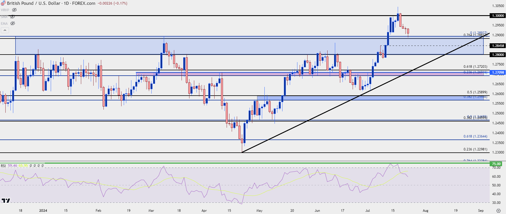The height and width of the screenshot is (214, 506).
Task: Click the 50.00 RSI scale value
Action: pyautogui.click(x=496, y=185)
